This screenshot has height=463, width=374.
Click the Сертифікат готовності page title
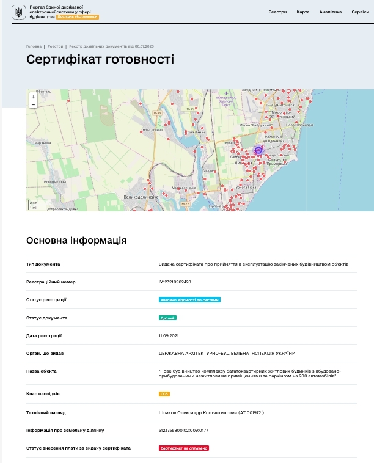100,59
